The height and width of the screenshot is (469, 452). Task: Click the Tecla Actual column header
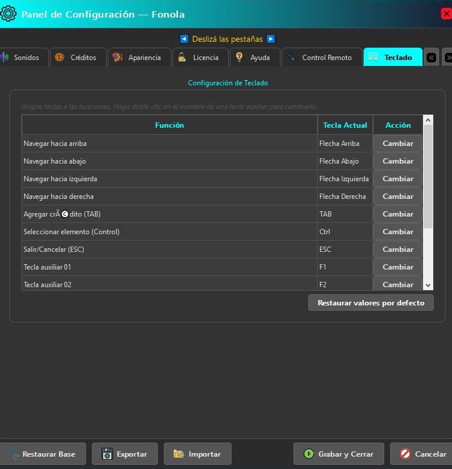[345, 125]
